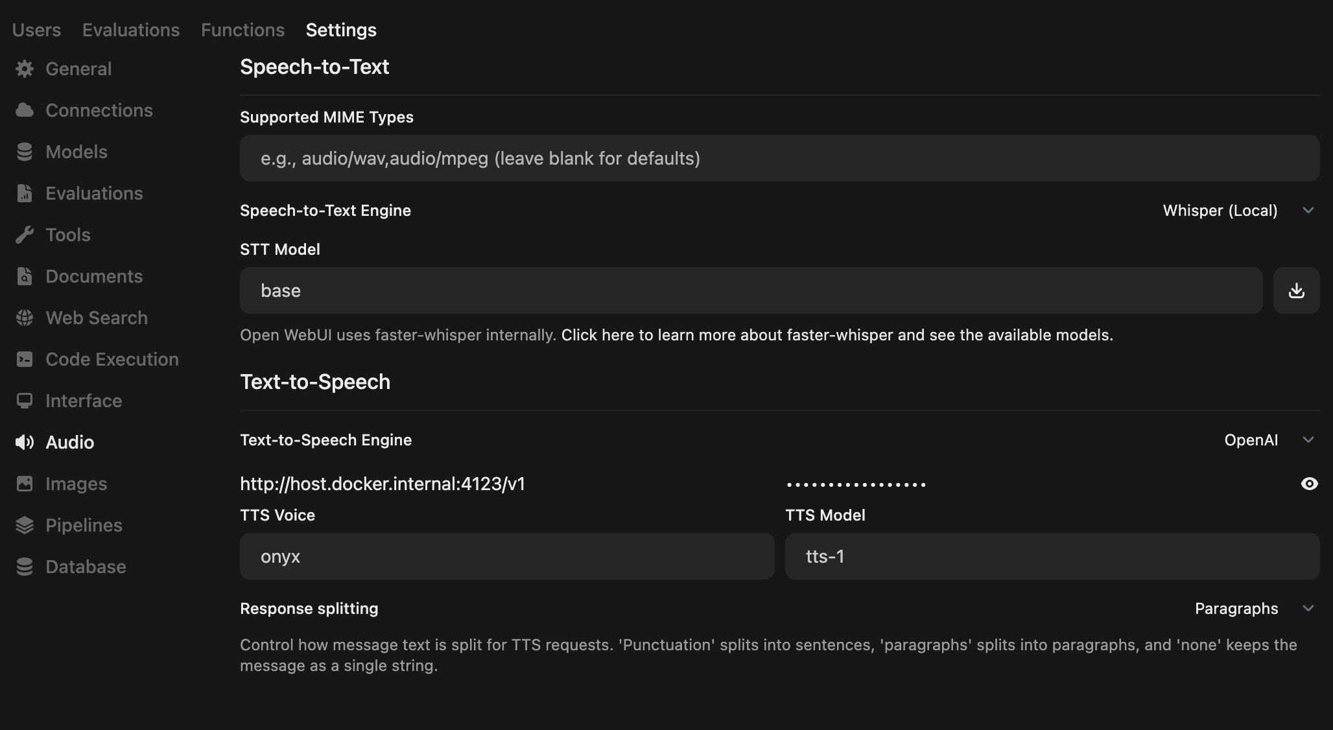This screenshot has height=730, width=1333.
Task: Click the TTS Model tts-1 field
Action: [1052, 556]
